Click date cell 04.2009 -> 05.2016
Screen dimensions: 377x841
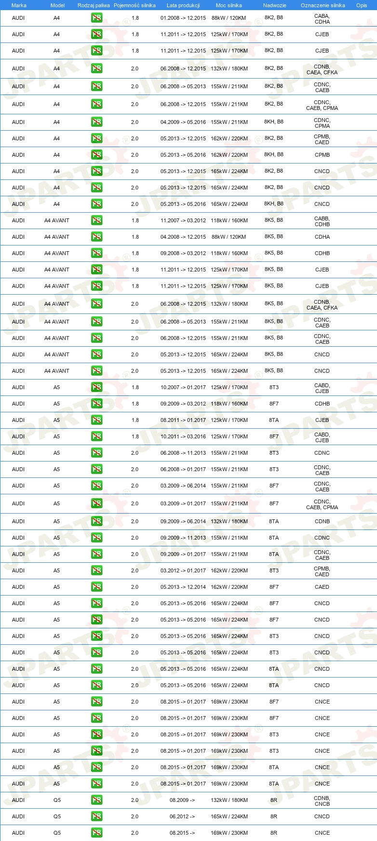pyautogui.click(x=183, y=122)
